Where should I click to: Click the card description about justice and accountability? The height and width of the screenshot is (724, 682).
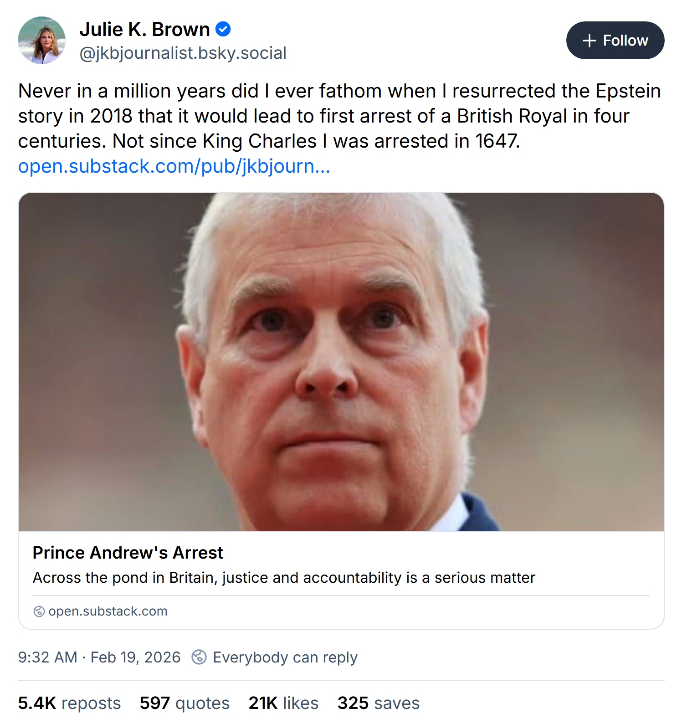[x=283, y=578]
